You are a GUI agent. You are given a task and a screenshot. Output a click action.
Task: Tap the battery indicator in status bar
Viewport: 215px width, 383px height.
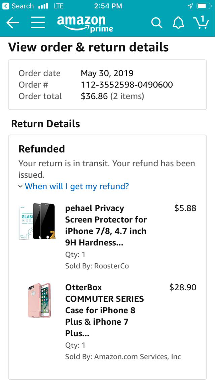point(203,6)
